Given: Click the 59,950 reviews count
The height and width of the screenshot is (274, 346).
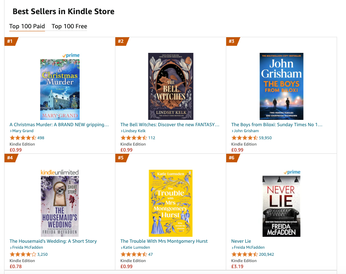Looking at the screenshot, I should pyautogui.click(x=265, y=138).
